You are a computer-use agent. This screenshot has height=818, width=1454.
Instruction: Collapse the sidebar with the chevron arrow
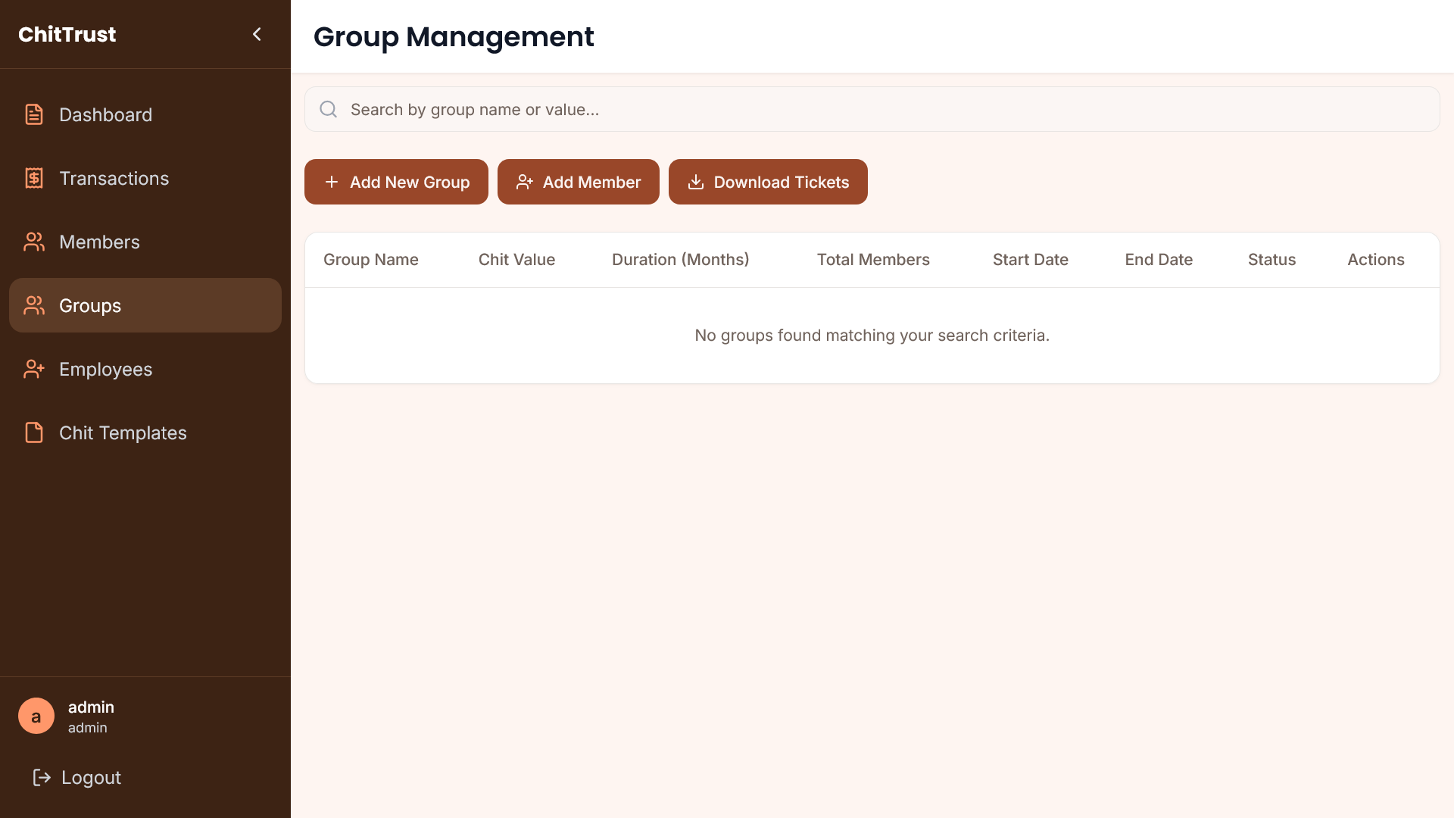click(x=257, y=34)
